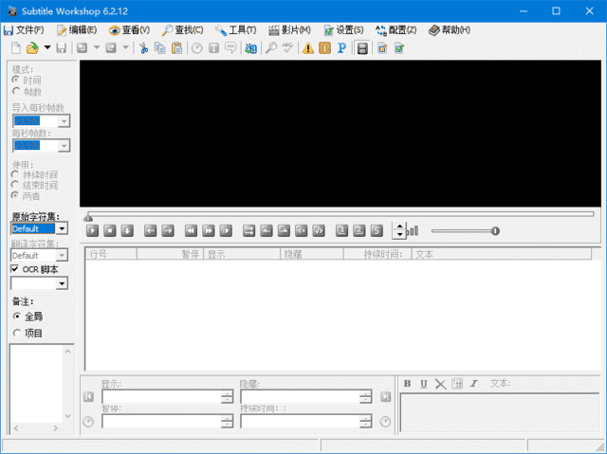The width and height of the screenshot is (607, 454).
Task: Open the 帮助(H) menu
Action: [x=450, y=29]
